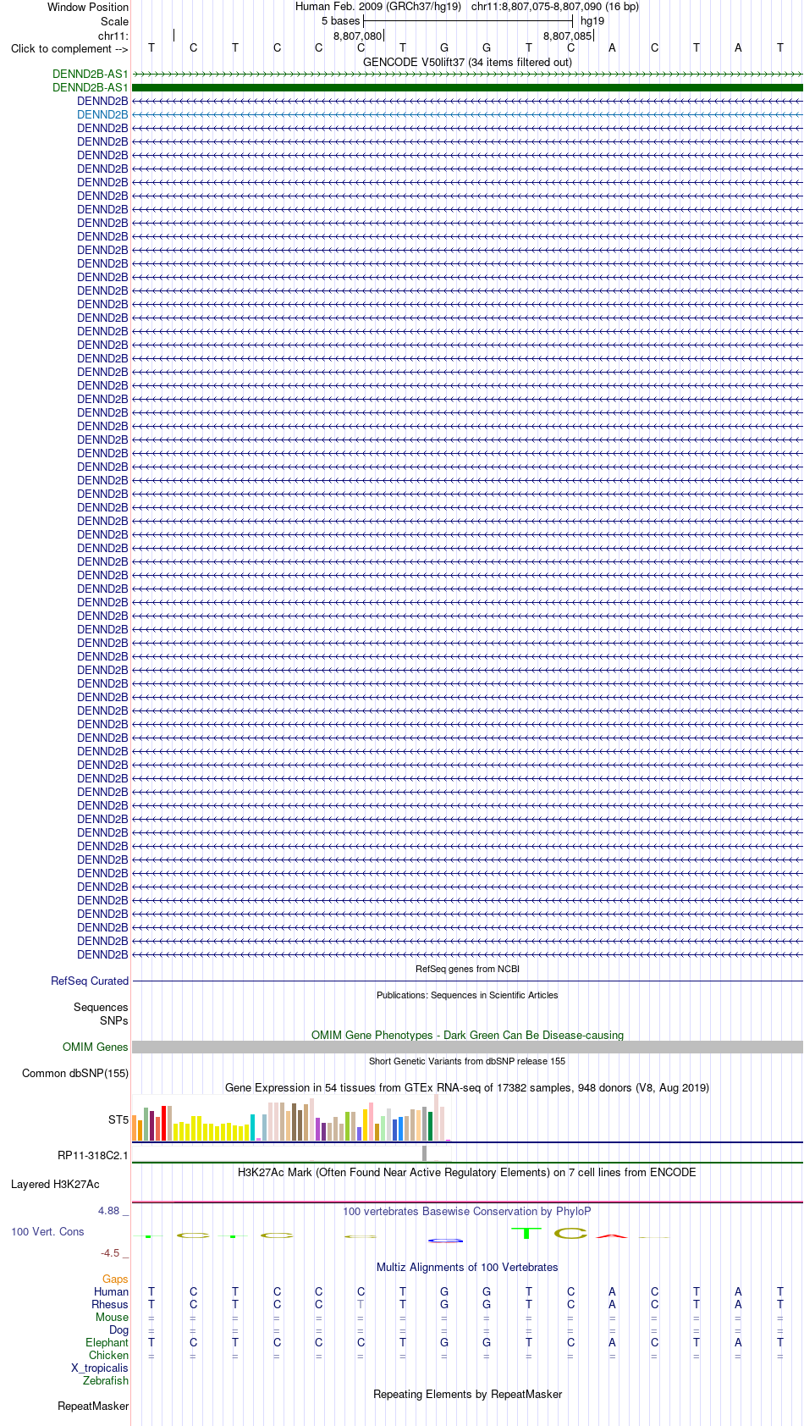804x1426 pixels.
Task: Click the ST5 colored tissue expression bar chart
Action: 291,1118
